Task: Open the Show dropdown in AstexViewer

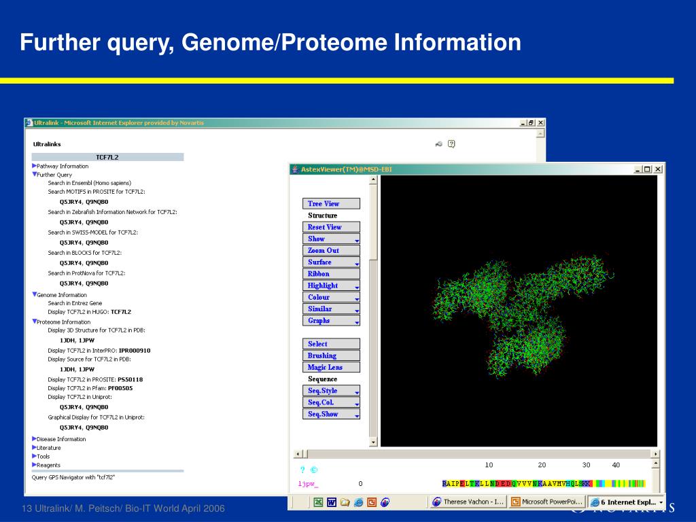Action: point(331,239)
